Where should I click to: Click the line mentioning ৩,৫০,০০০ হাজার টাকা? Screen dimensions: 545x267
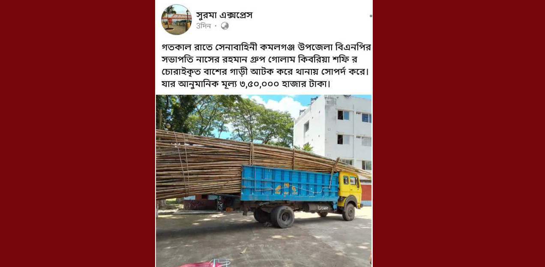point(246,84)
